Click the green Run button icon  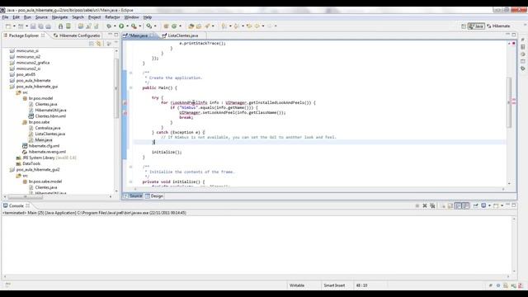click(121, 26)
